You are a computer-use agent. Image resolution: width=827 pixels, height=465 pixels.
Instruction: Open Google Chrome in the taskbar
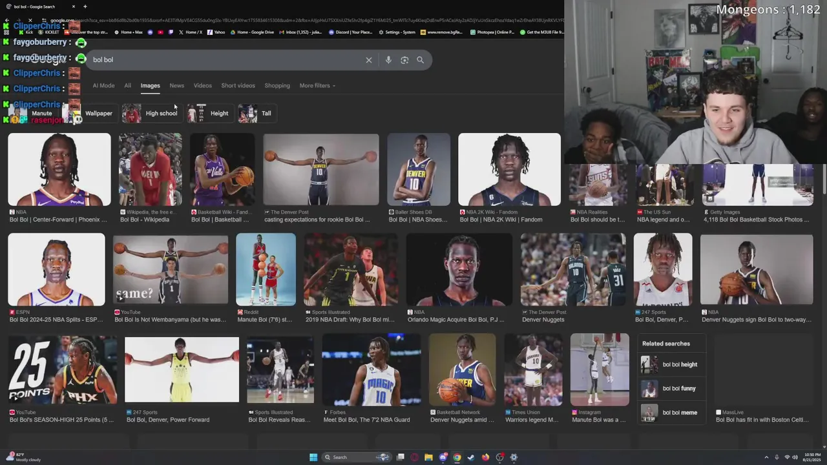(457, 457)
